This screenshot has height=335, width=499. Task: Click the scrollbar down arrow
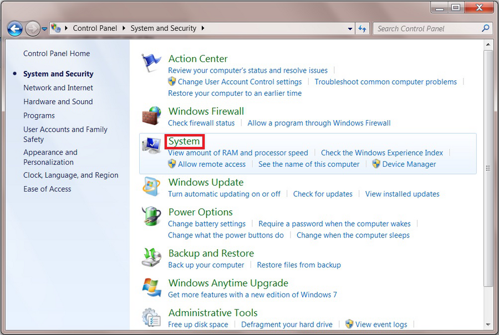(x=488, y=324)
